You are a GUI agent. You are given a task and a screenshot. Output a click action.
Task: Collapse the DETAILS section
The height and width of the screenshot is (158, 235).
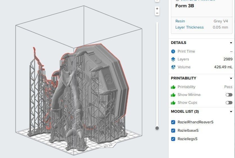point(231,43)
